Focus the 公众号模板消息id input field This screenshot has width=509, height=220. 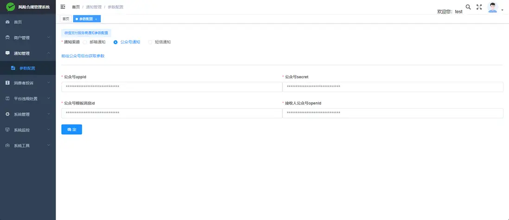[172, 113]
